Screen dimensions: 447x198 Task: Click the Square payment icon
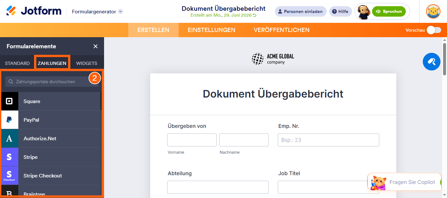9,101
